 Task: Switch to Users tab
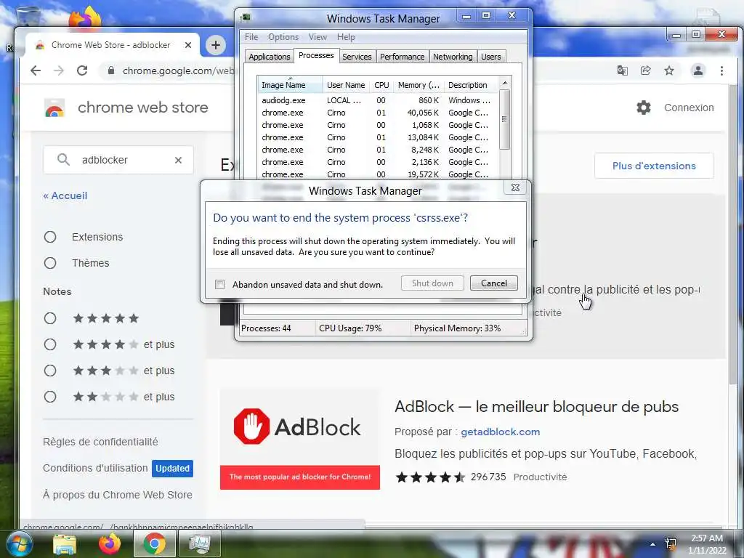click(x=490, y=57)
